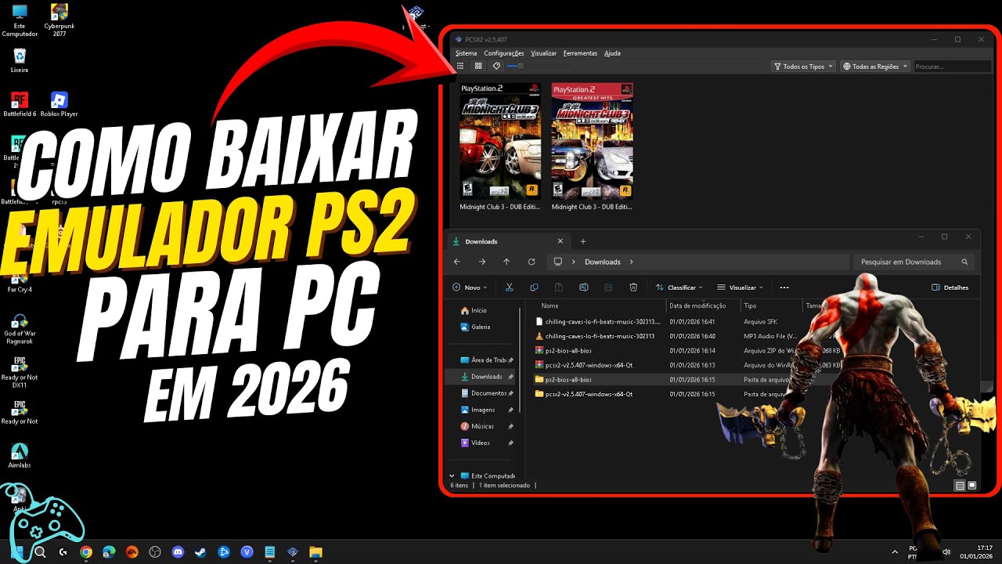Go up one folder level

tap(506, 262)
